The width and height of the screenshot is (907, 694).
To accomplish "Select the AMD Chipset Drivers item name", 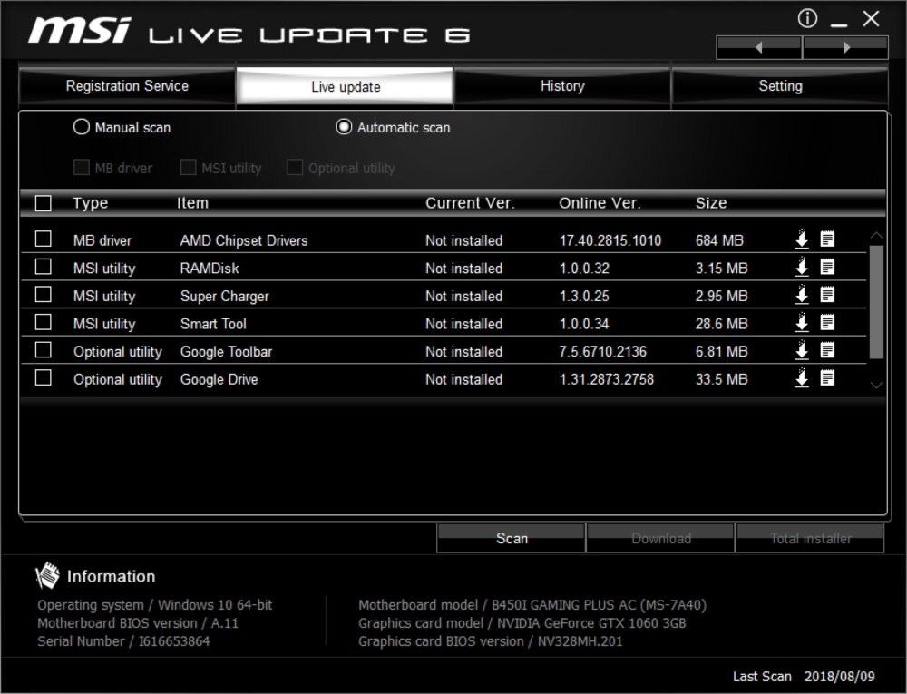I will [244, 240].
